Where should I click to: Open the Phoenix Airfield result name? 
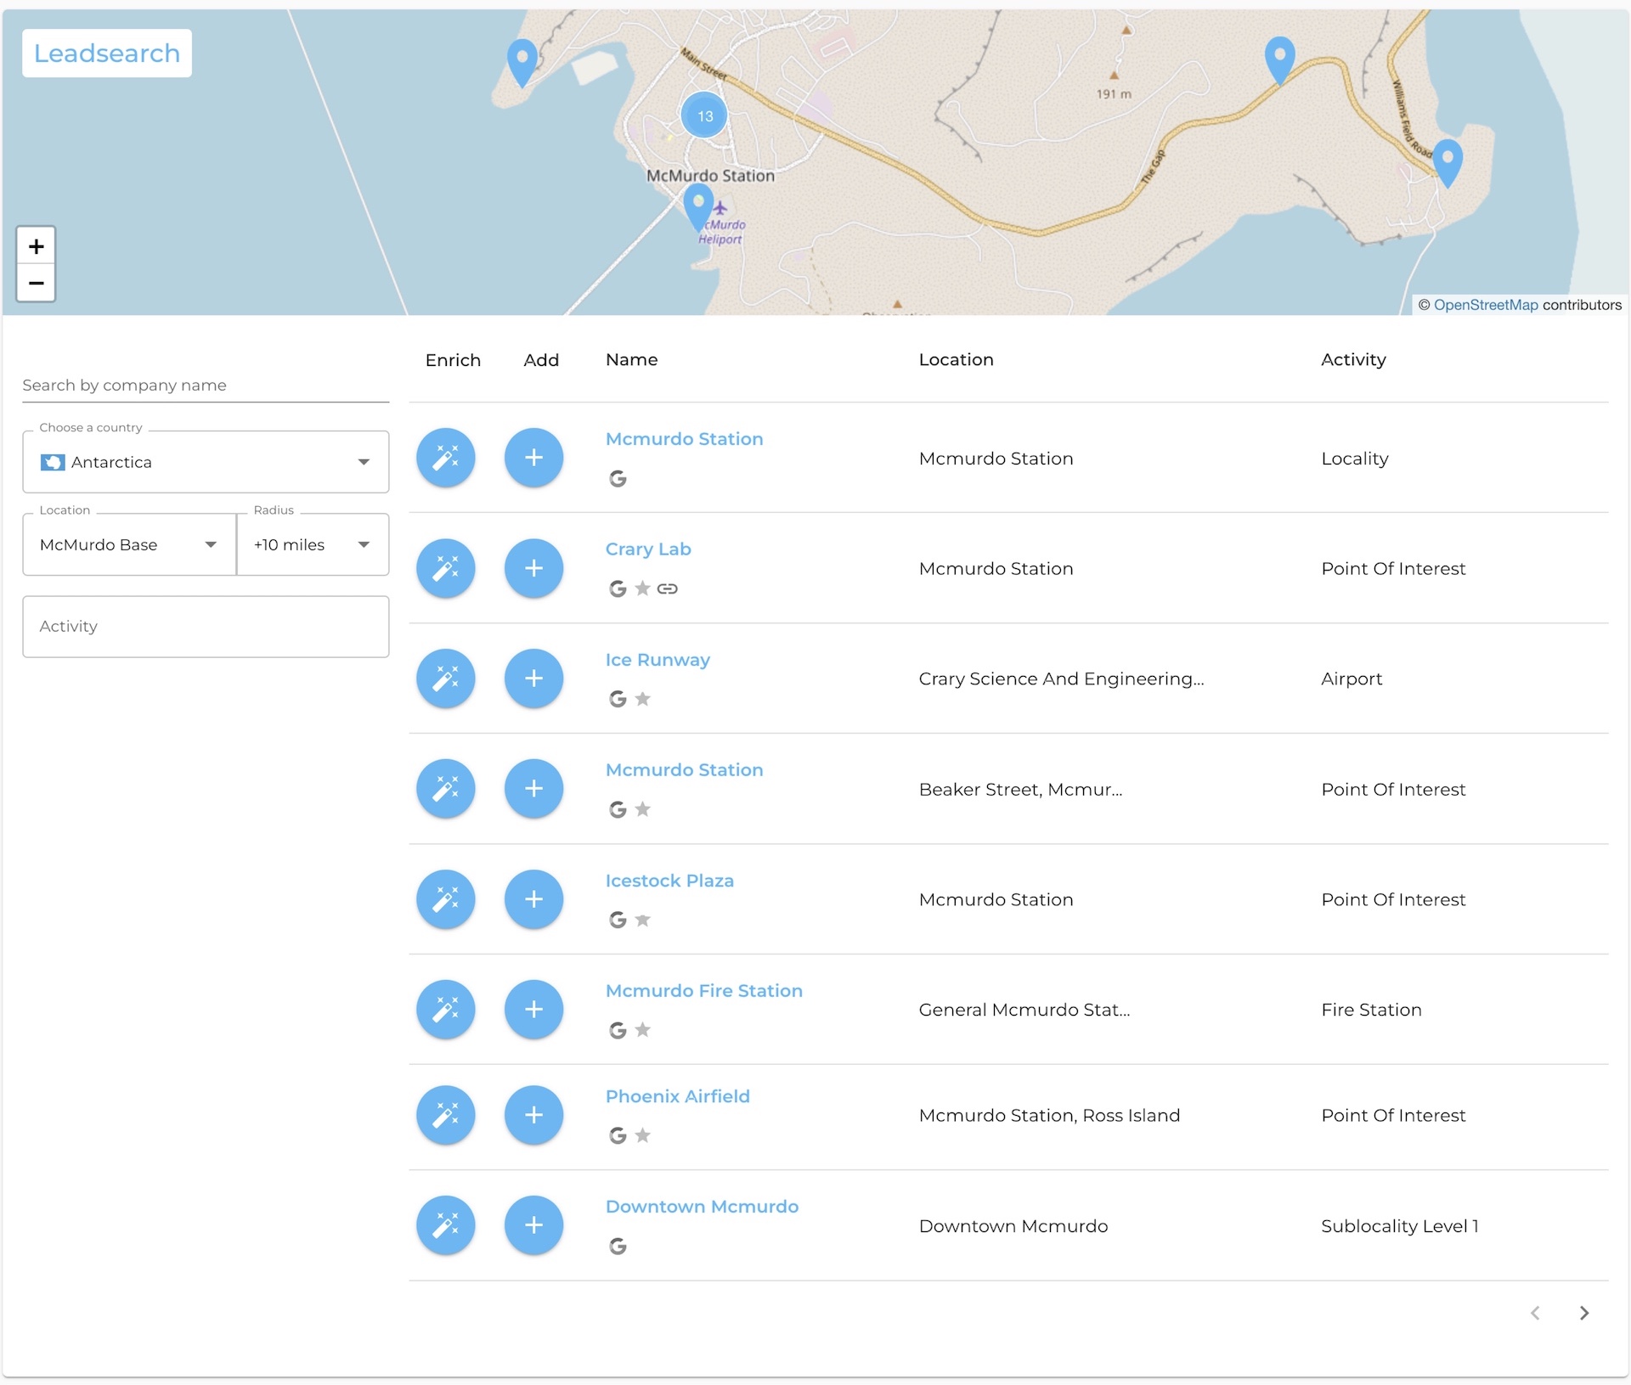click(x=678, y=1096)
